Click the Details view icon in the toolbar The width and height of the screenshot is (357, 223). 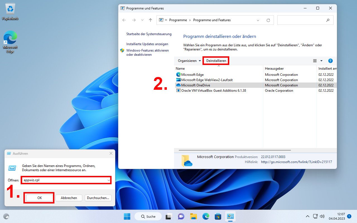315,61
